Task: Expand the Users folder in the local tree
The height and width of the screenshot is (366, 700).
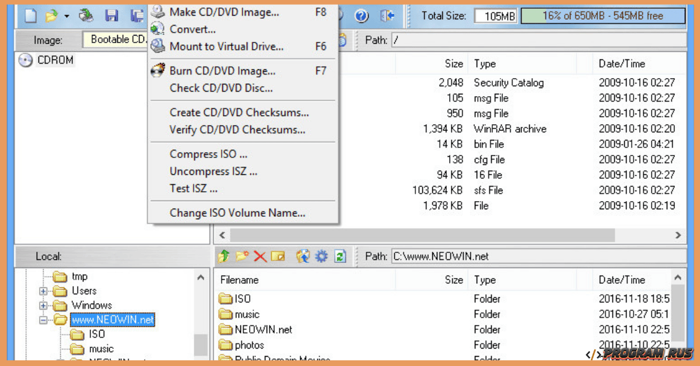Action: (44, 291)
